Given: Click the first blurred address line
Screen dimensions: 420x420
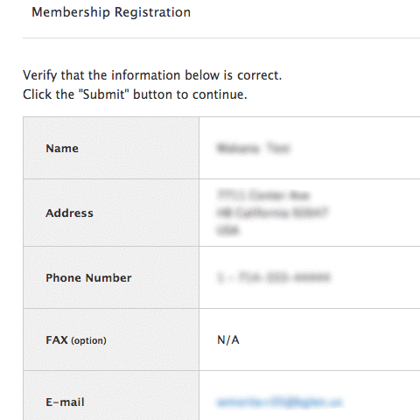Looking at the screenshot, I should [263, 195].
